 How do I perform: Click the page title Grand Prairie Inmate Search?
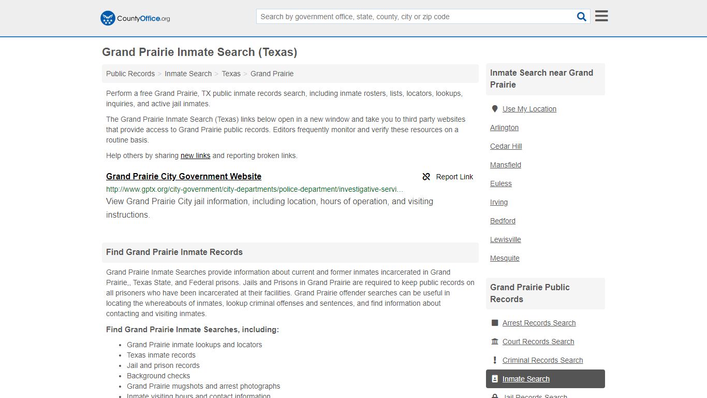point(199,52)
